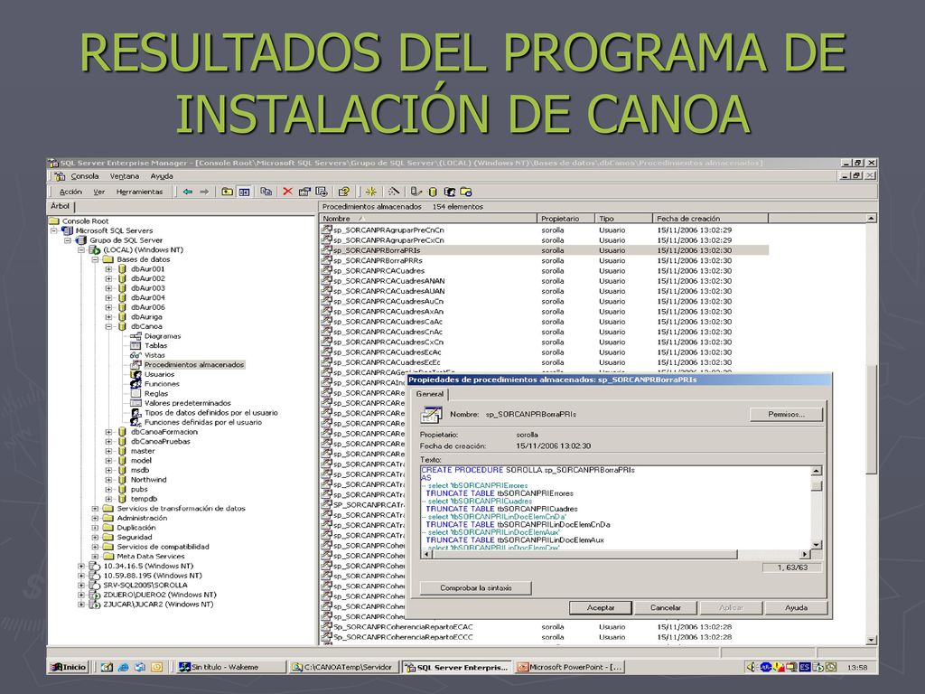925x694 pixels.
Task: Open the Ayuda menu in menu bar
Action: click(162, 176)
